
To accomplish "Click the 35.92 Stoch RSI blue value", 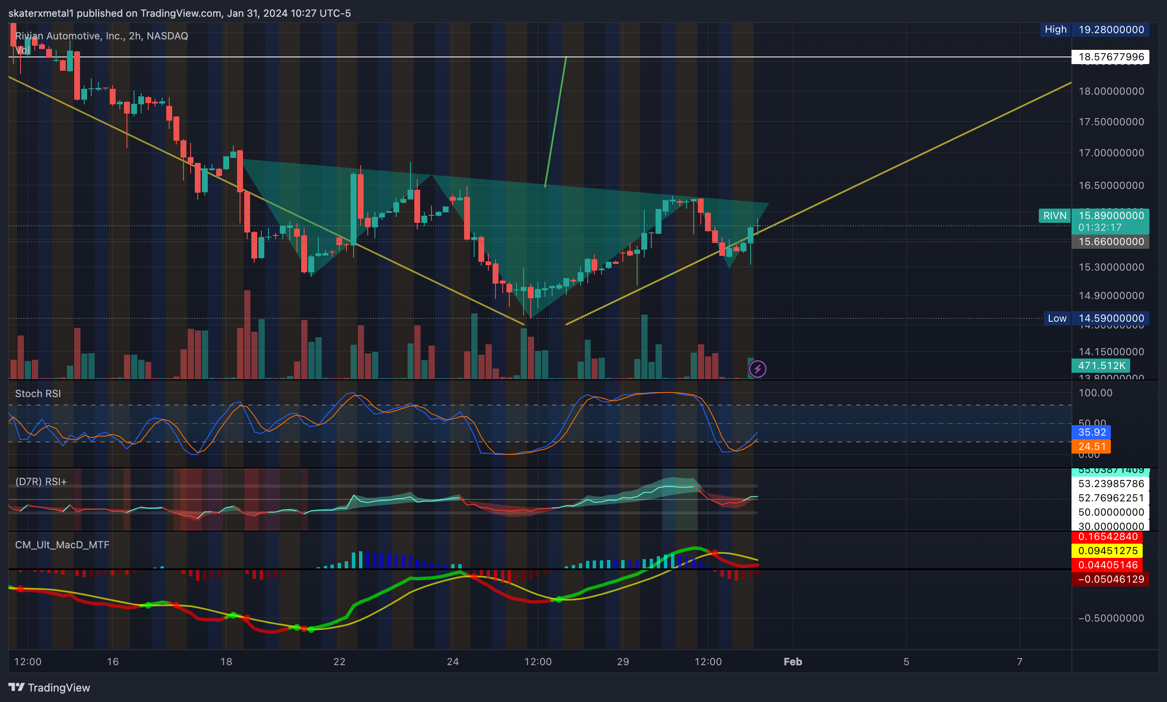I will (1092, 432).
